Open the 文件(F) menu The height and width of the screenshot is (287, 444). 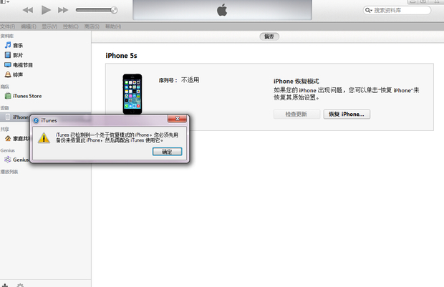click(x=8, y=26)
